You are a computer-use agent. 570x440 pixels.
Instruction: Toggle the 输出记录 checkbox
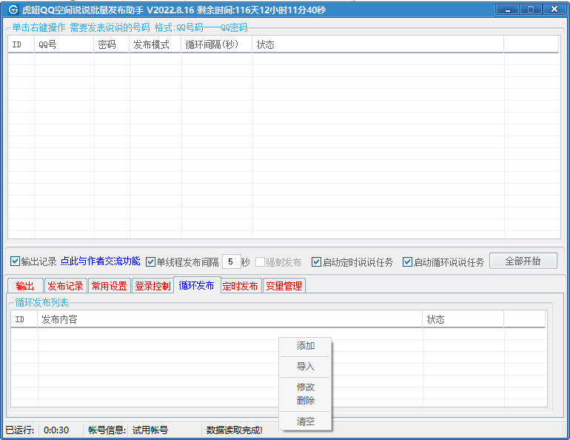(15, 261)
